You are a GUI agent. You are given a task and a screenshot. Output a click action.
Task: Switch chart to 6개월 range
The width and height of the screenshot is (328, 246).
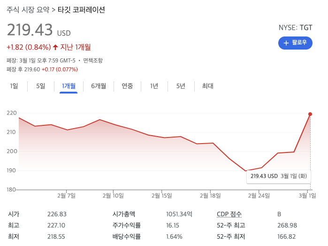(99, 86)
